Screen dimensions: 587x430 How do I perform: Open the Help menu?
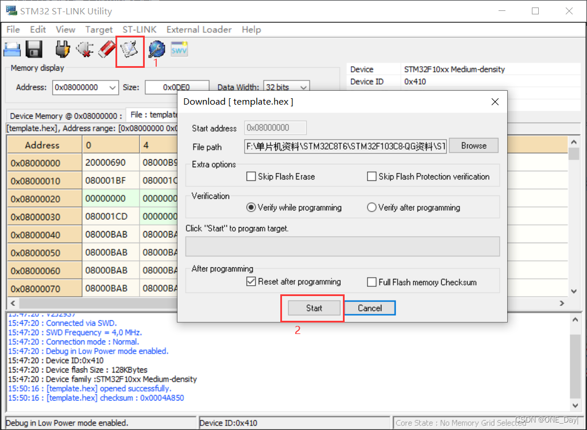pyautogui.click(x=251, y=29)
